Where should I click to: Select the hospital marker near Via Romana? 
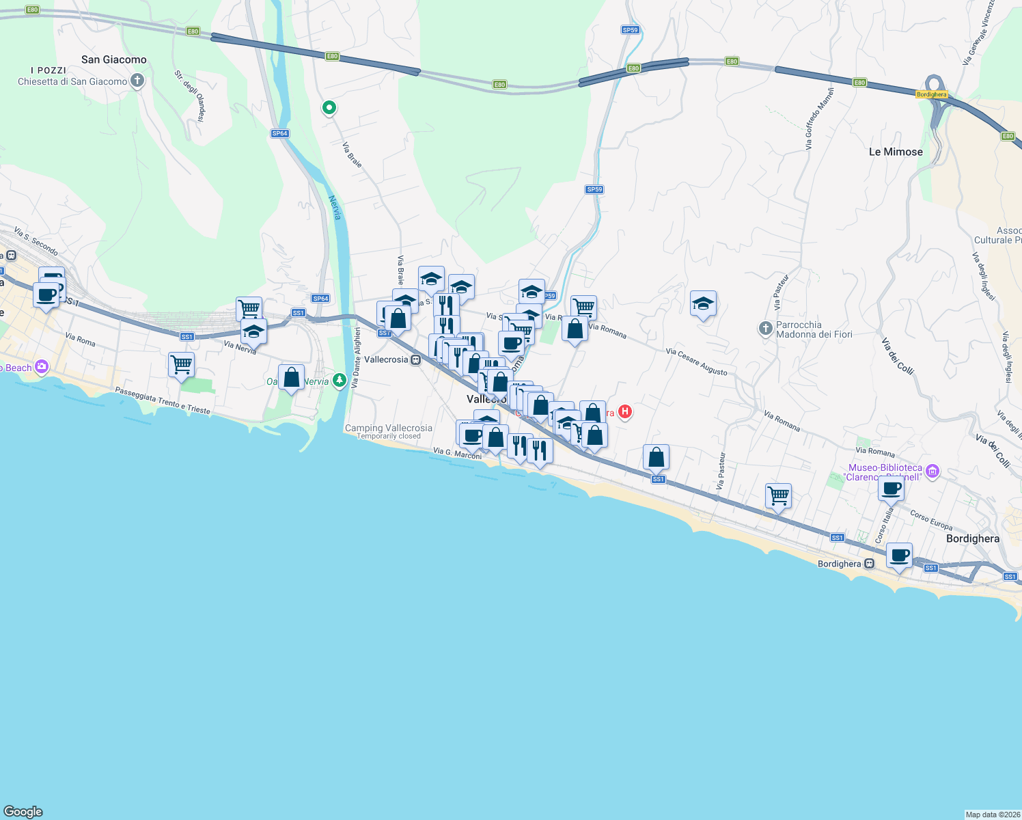click(x=625, y=413)
